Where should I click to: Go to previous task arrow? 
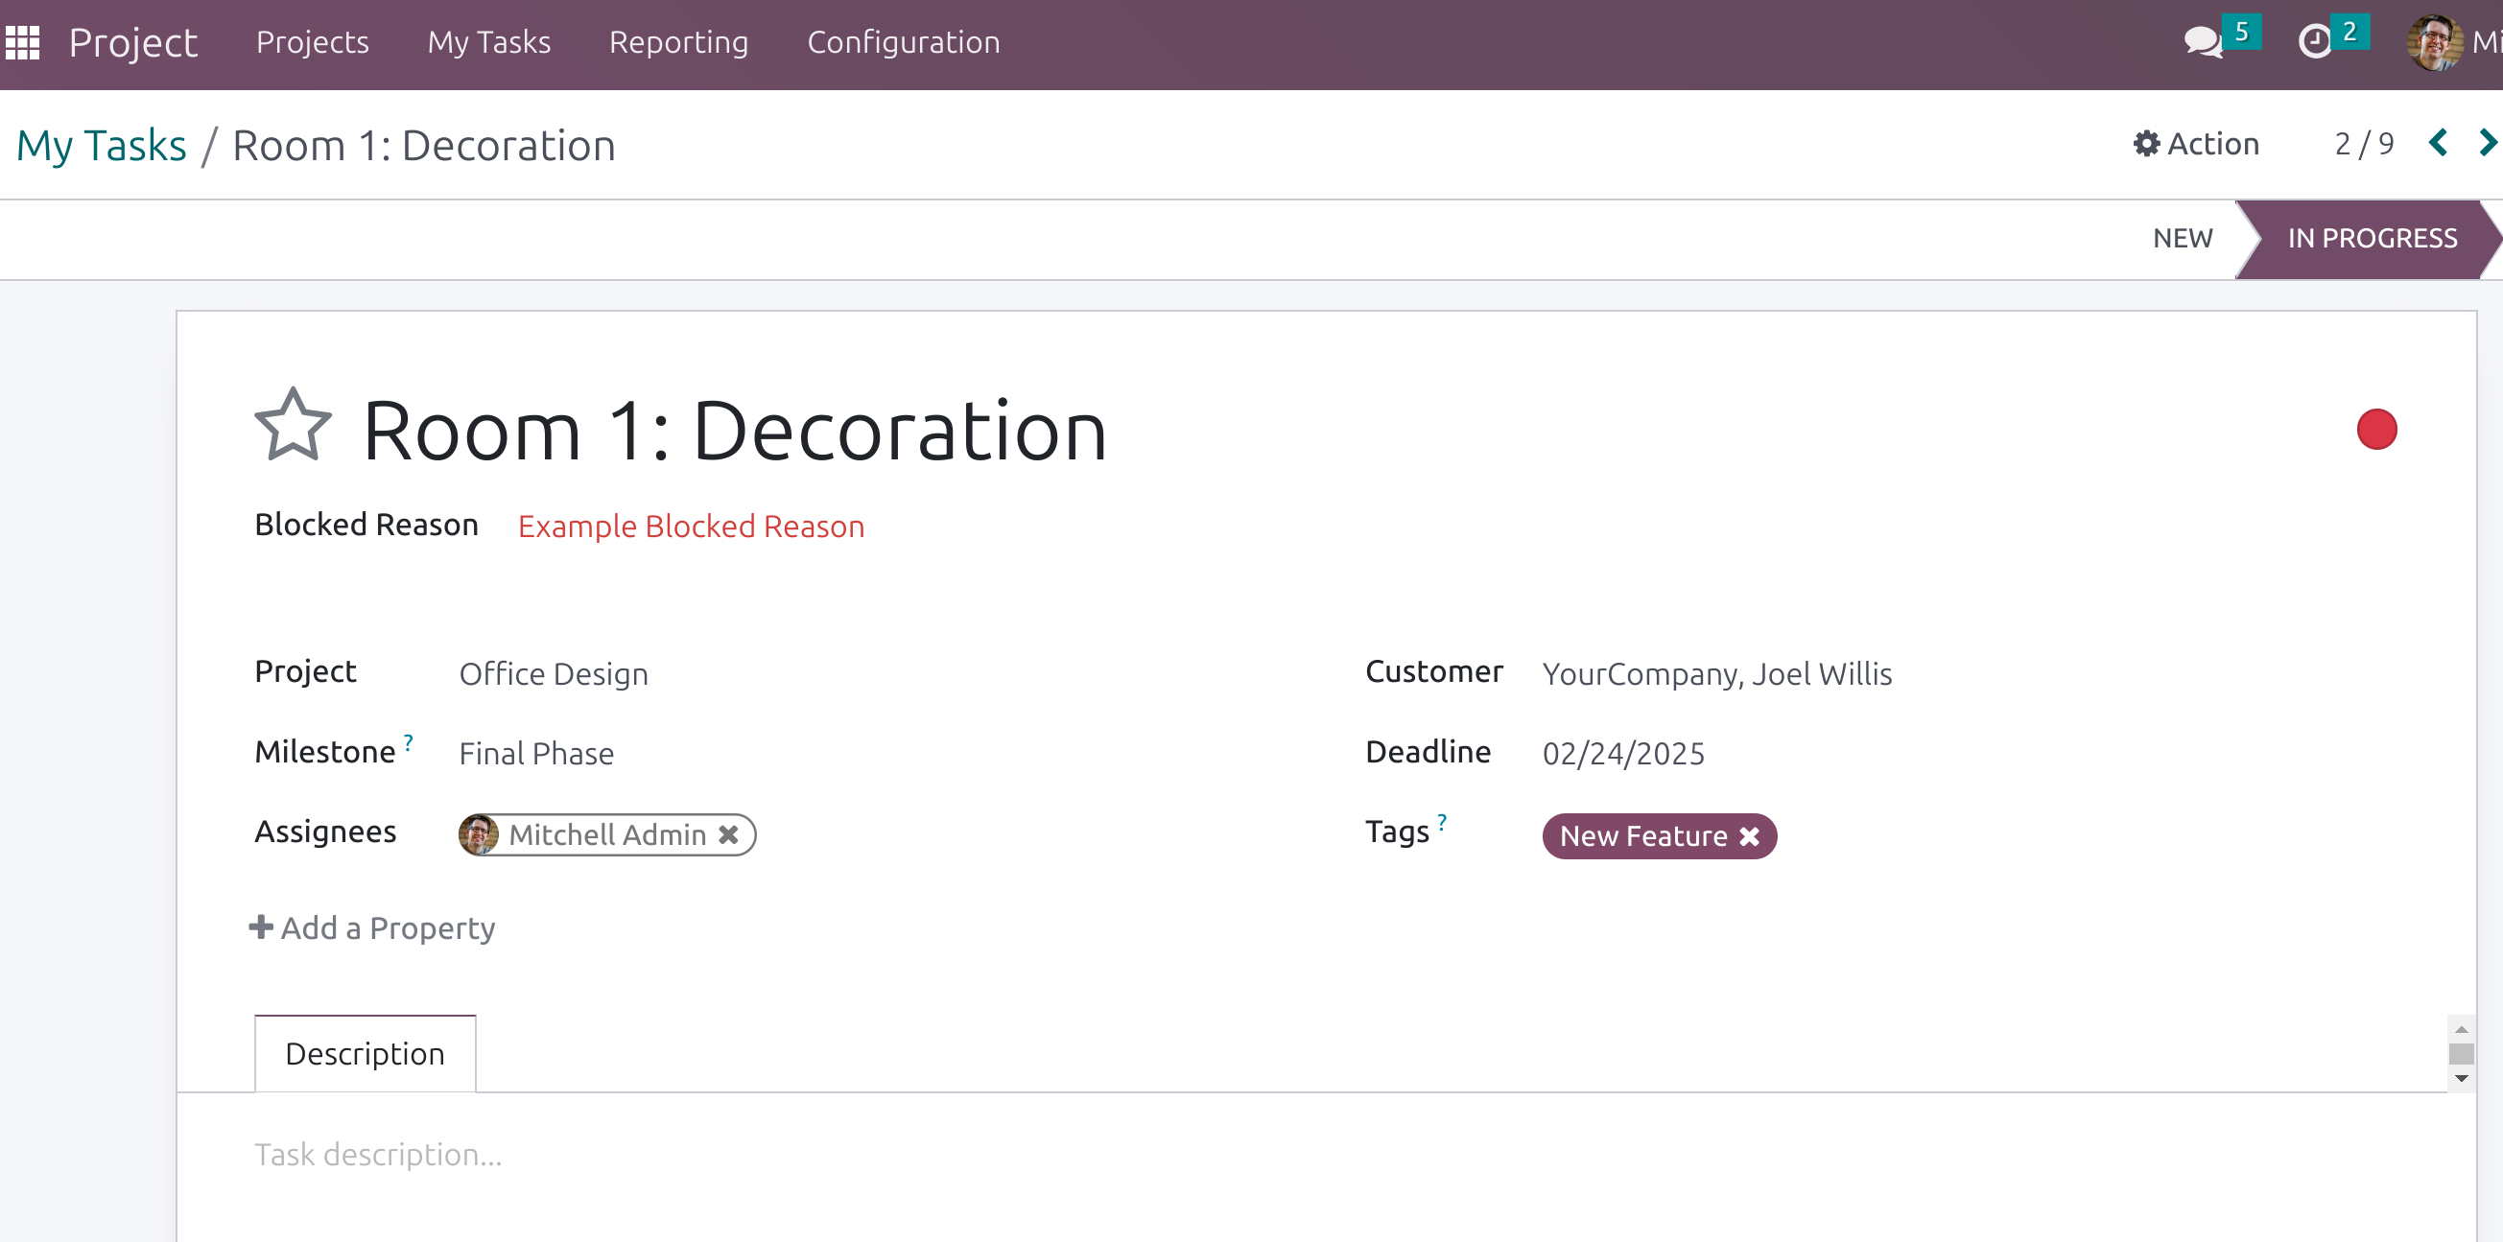tap(2438, 144)
